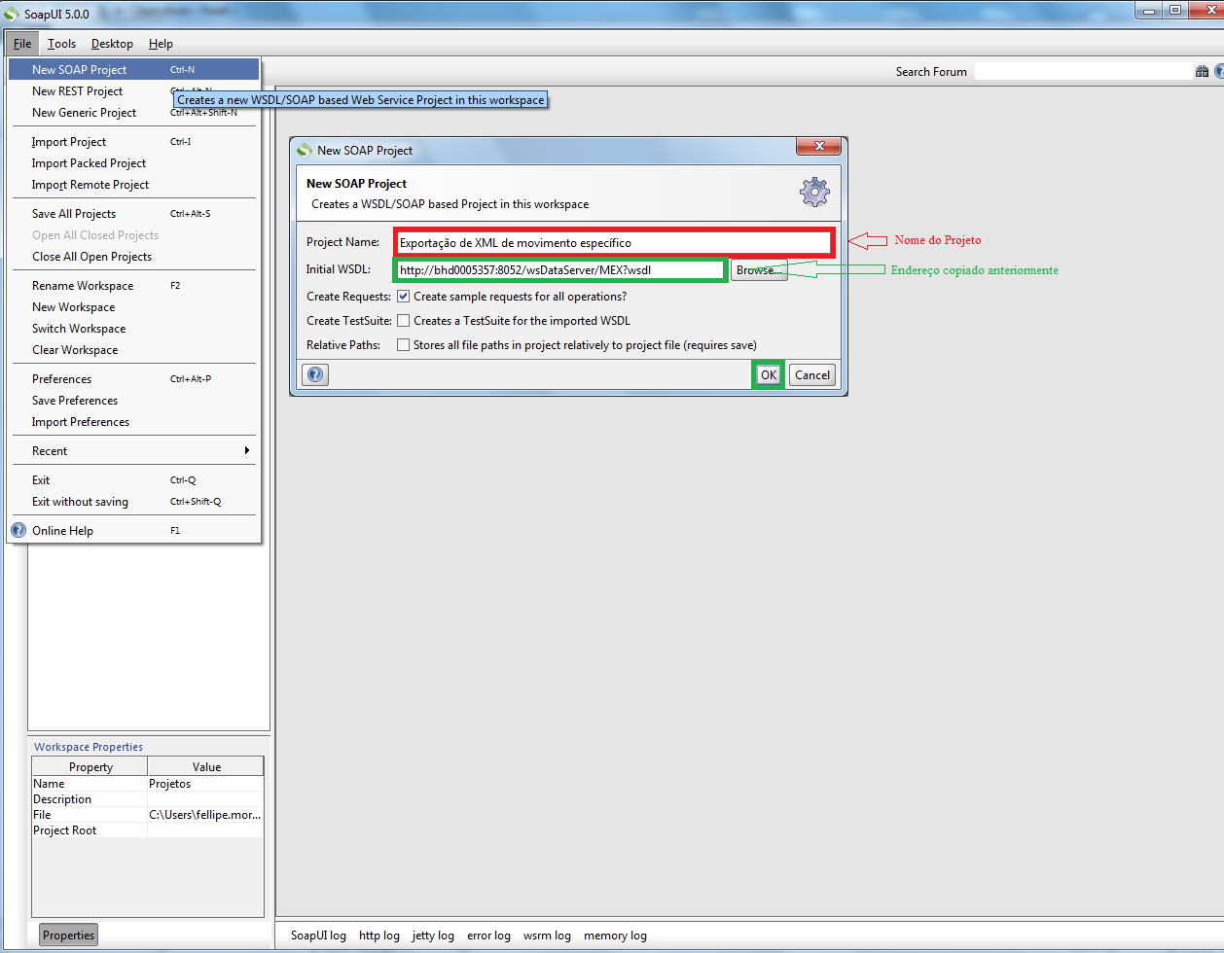The image size is (1224, 953).
Task: Open the Tools menu
Action: 61,44
